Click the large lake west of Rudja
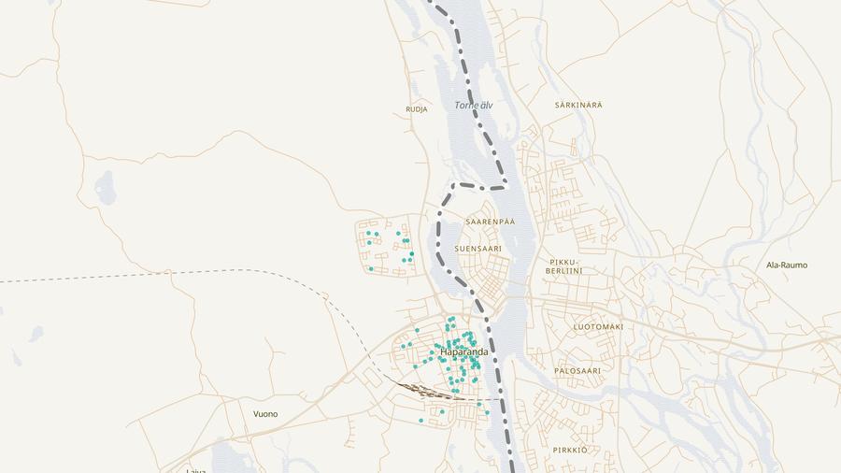 click(103, 190)
